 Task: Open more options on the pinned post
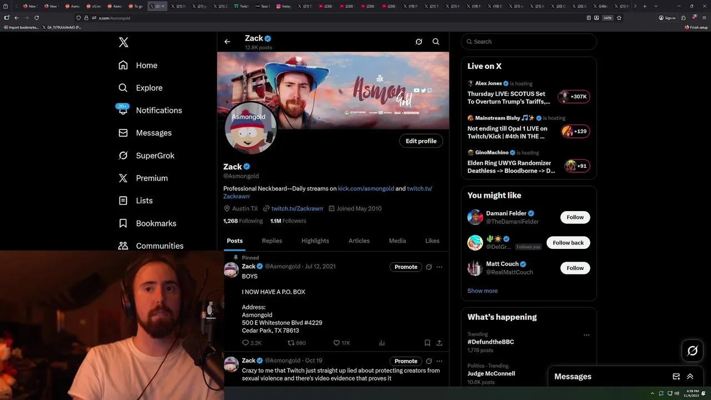click(x=439, y=267)
